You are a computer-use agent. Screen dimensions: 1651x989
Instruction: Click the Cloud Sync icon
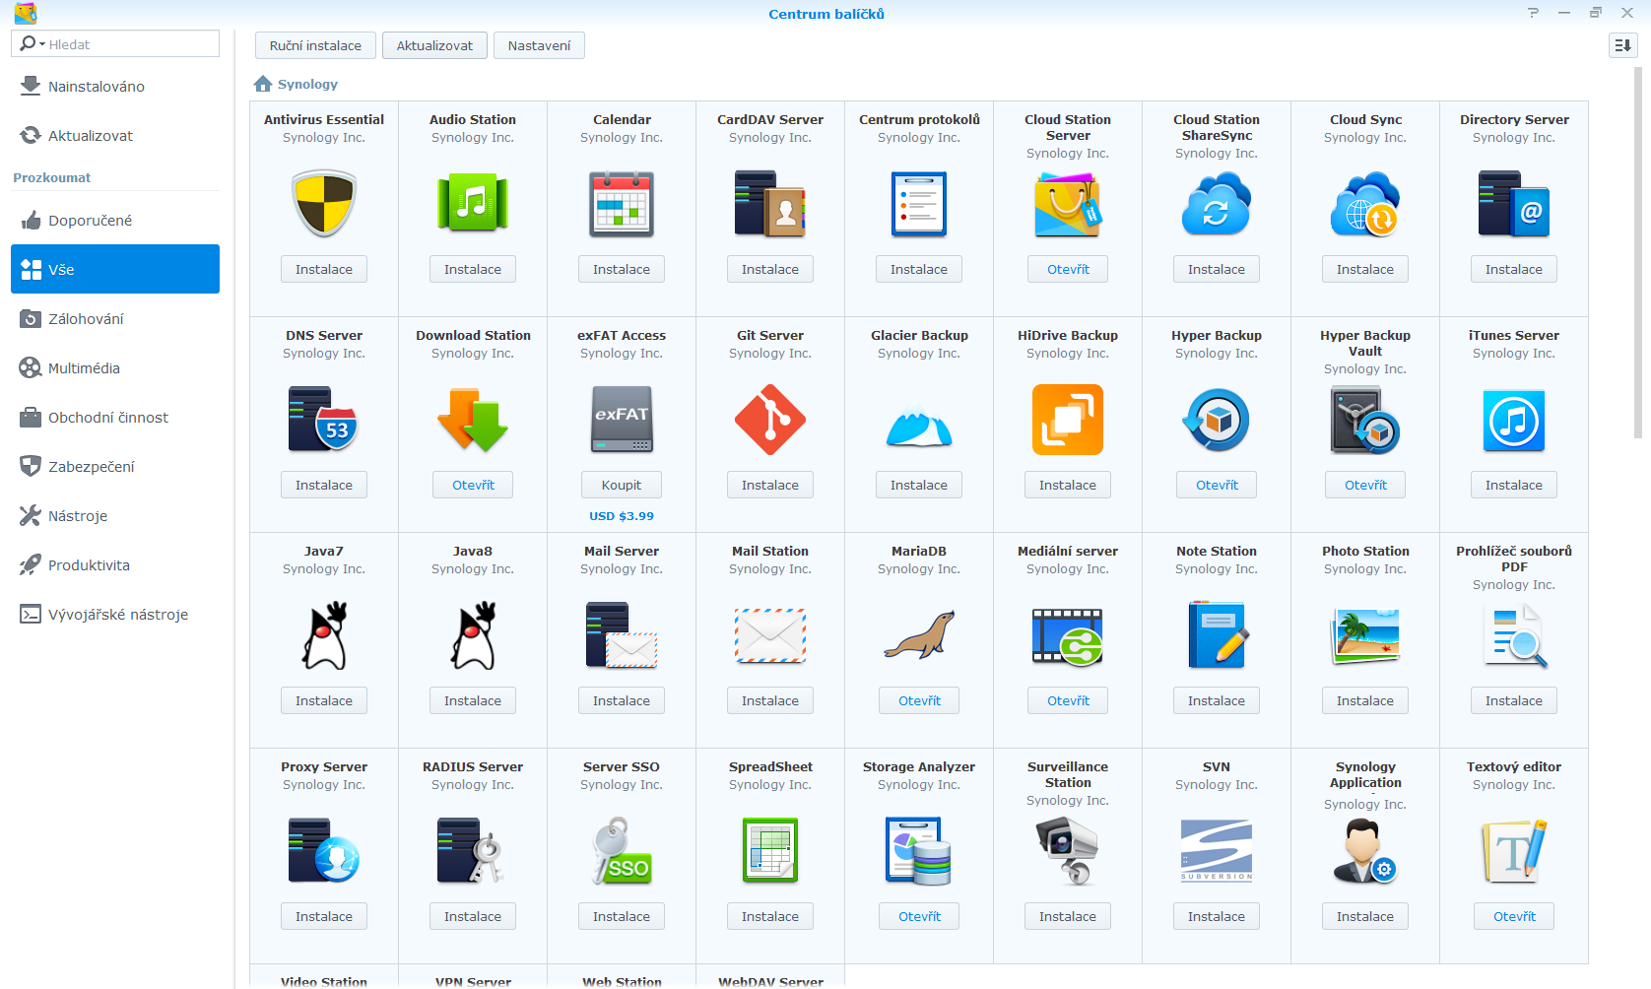coord(1365,204)
